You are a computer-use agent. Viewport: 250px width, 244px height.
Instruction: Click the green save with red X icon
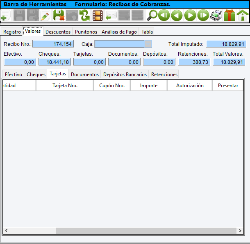pyautogui.click(x=59, y=16)
